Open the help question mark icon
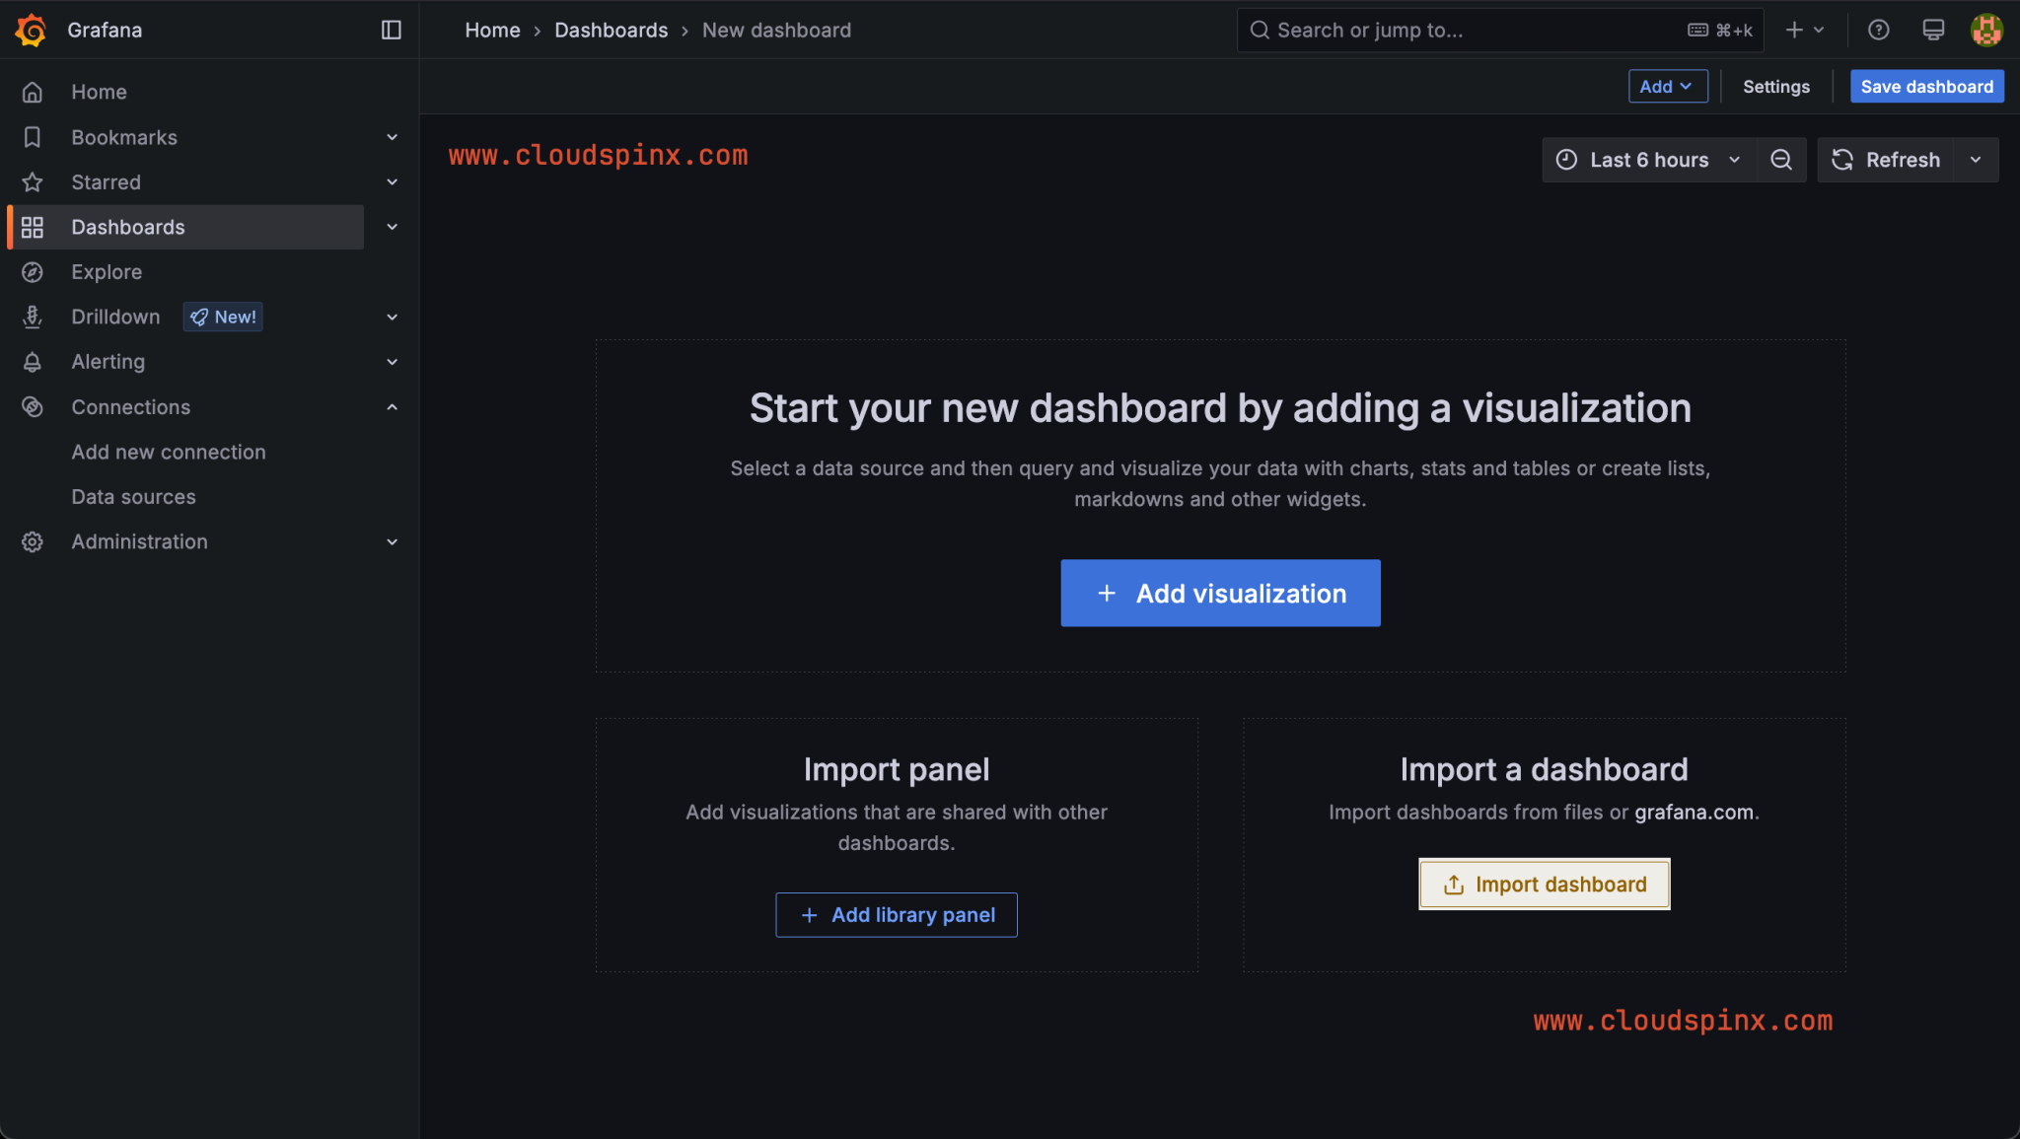The height and width of the screenshot is (1139, 2020). (x=1878, y=30)
